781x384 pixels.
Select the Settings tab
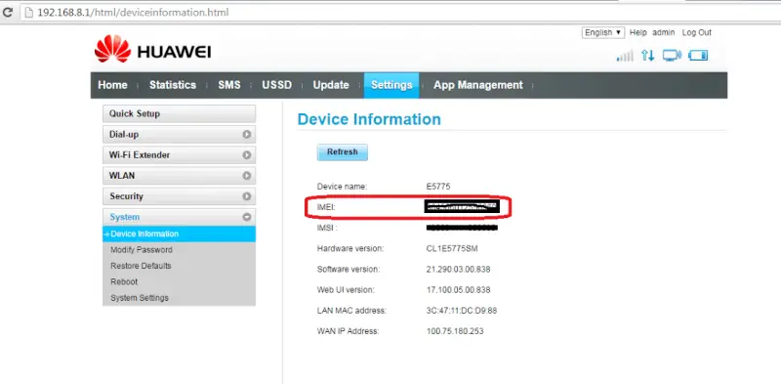[391, 85]
